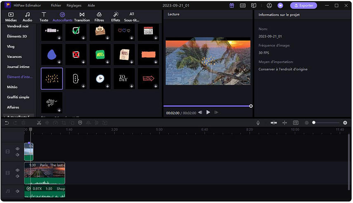Toggle visibility of the Paris video track

17,170
